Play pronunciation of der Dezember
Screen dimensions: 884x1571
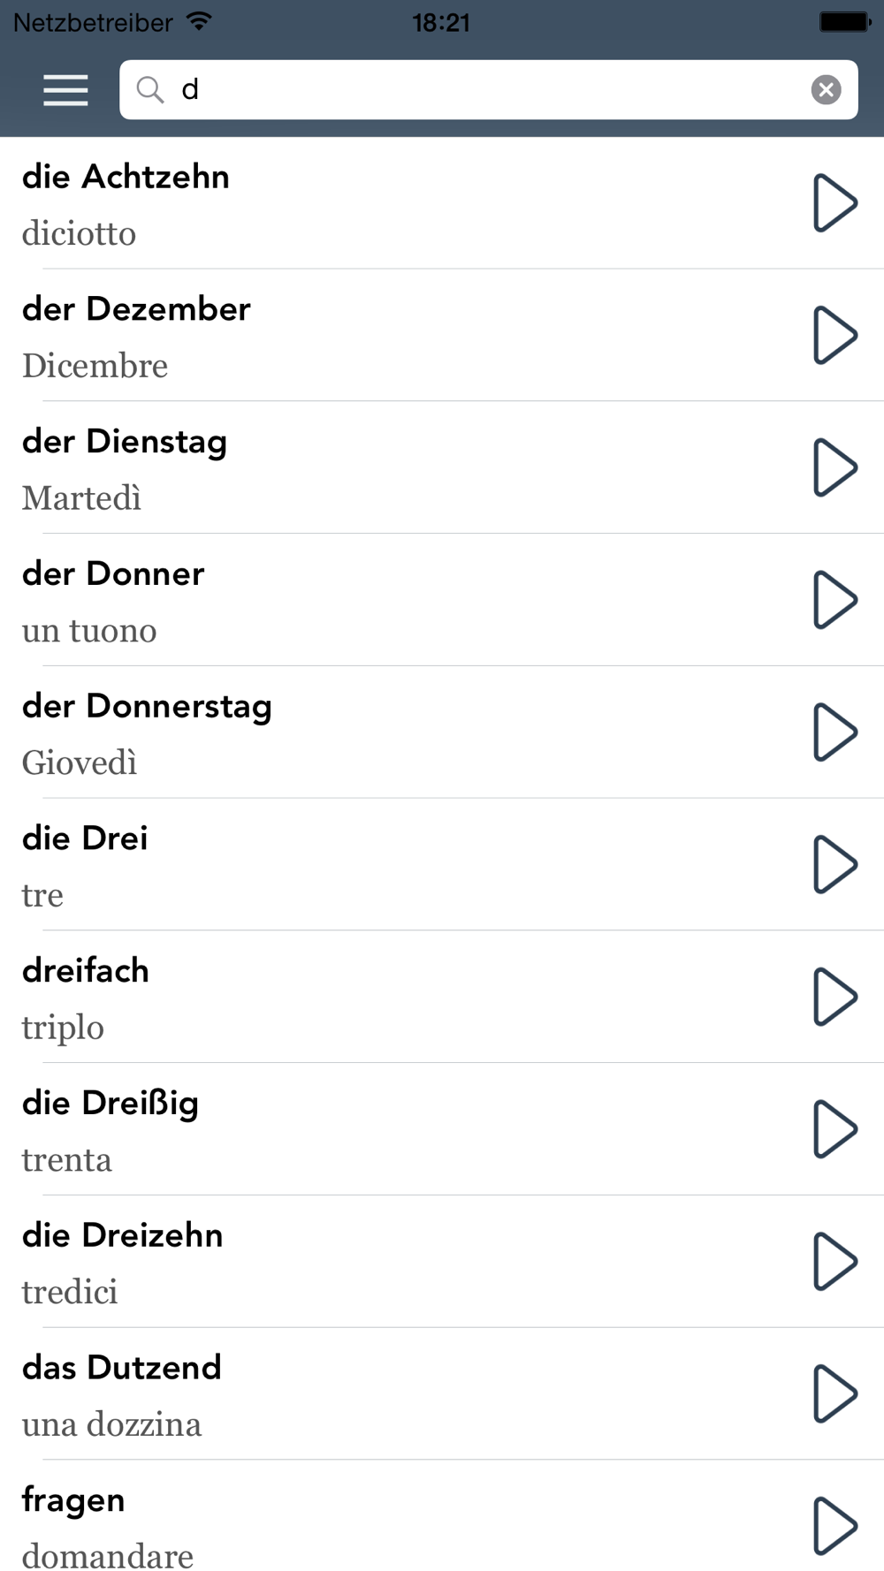pos(834,336)
